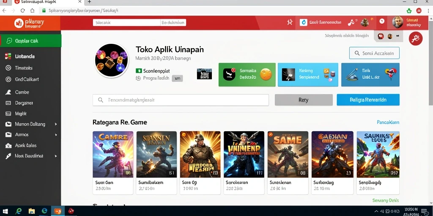Click the Sonix Accakain search button
This screenshot has height=216, width=433.
(x=374, y=53)
